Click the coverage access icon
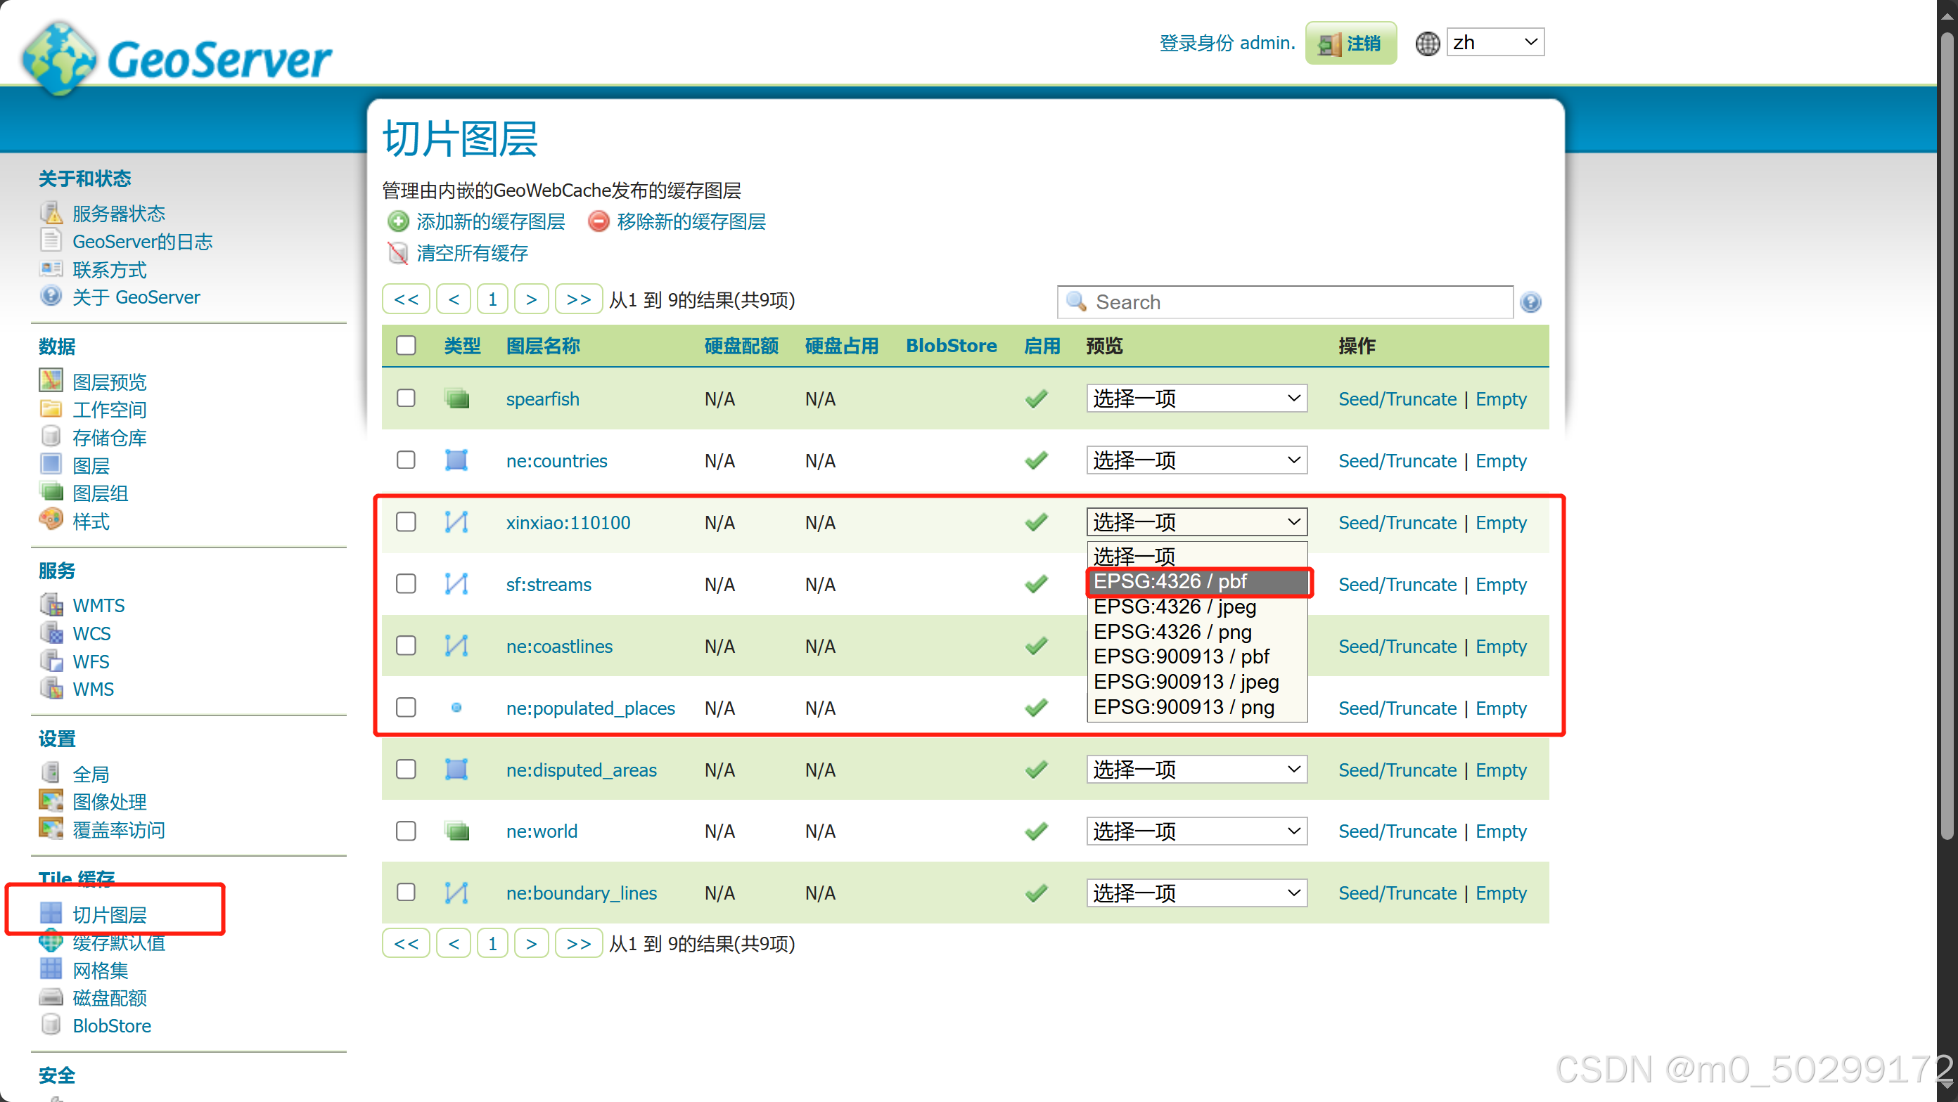The image size is (1958, 1102). coord(51,829)
